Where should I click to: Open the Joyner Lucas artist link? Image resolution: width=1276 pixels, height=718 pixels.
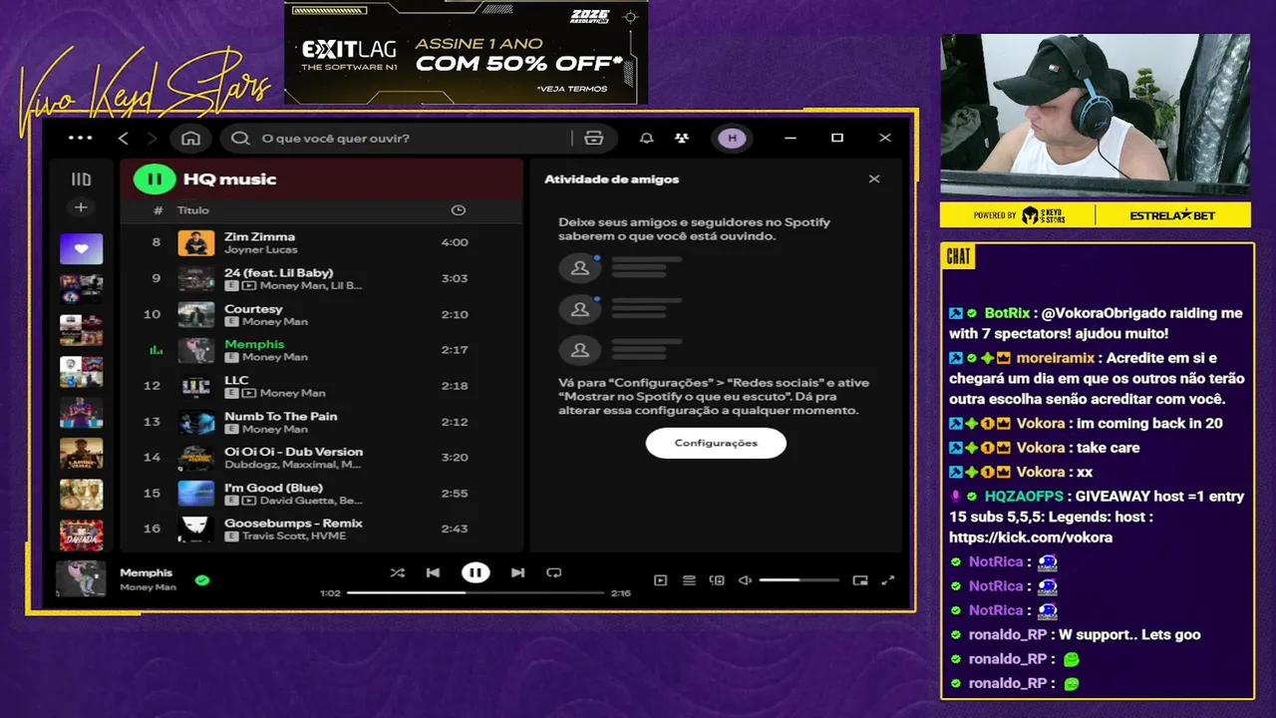pos(260,249)
